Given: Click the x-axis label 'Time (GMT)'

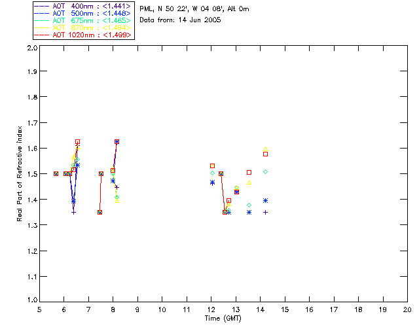Looking at the screenshot, I should pos(223,319).
